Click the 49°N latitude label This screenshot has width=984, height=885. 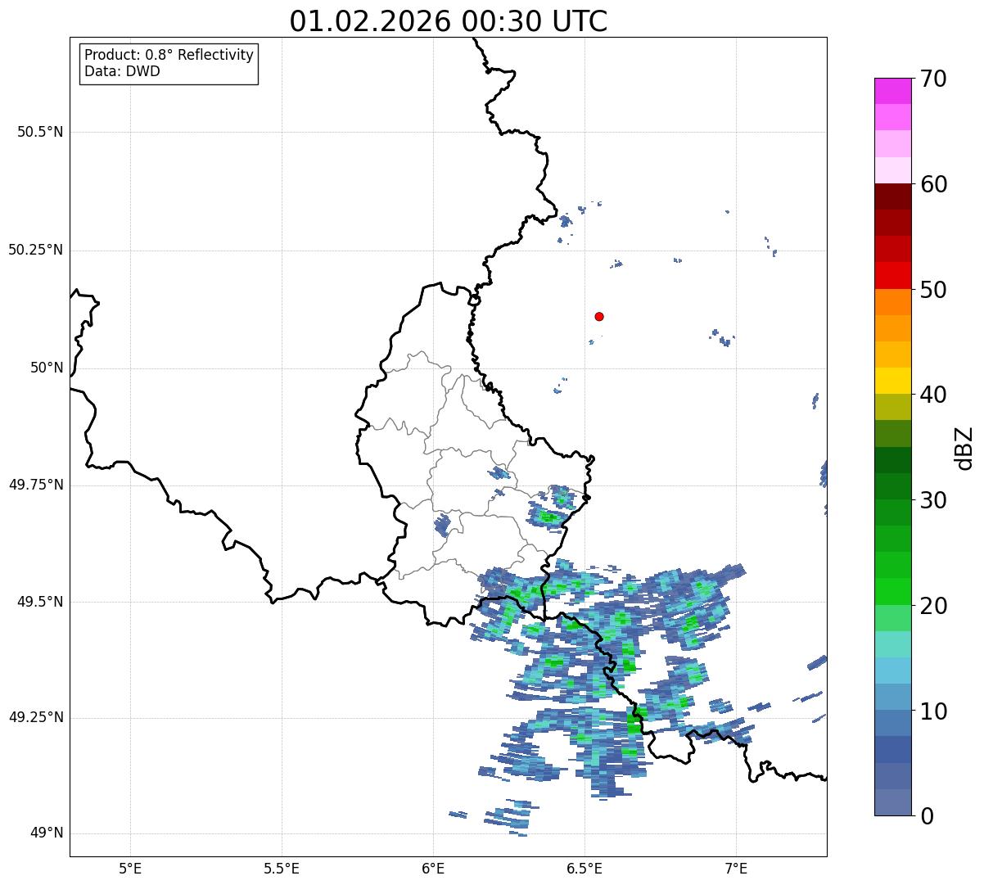[x=47, y=833]
